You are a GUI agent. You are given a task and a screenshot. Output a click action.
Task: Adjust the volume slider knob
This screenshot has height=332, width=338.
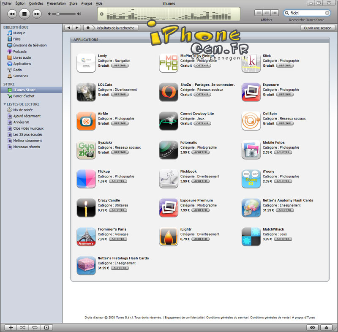coord(58,14)
